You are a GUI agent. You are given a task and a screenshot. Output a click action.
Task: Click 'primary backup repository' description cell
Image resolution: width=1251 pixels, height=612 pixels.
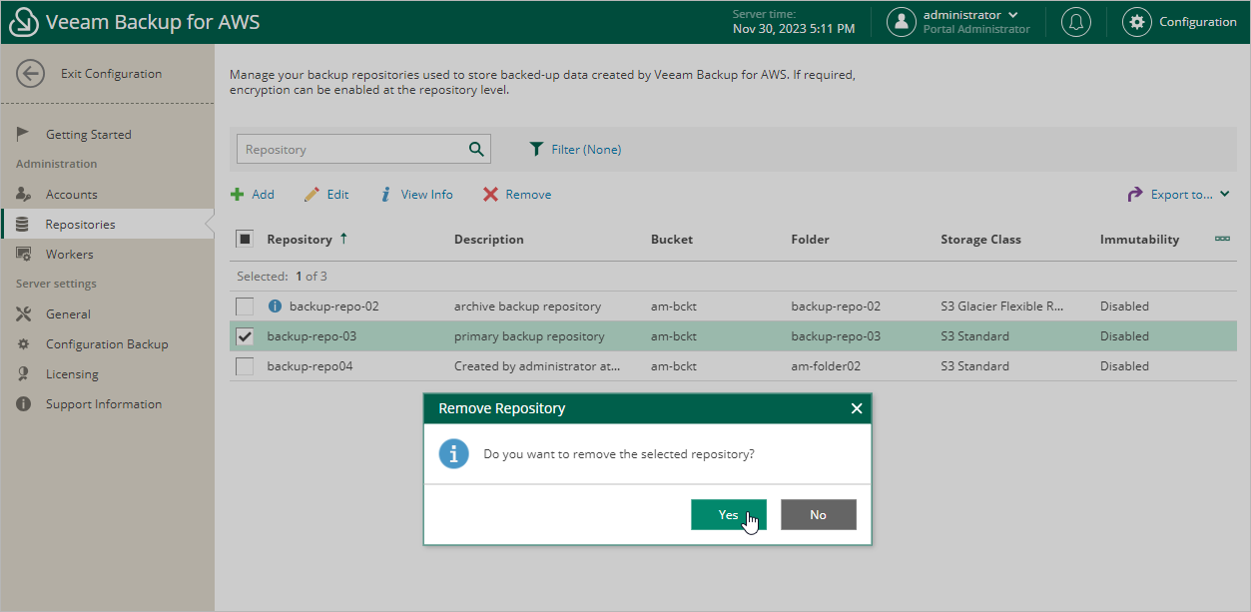click(x=529, y=336)
